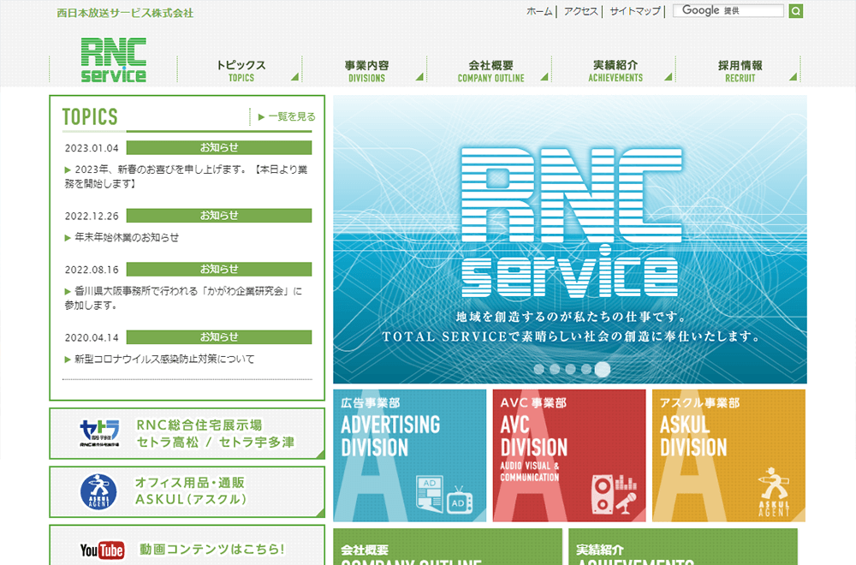Open the 会社概要 COMPANY OUTLINE nav item
The height and width of the screenshot is (565, 856).
(x=490, y=70)
